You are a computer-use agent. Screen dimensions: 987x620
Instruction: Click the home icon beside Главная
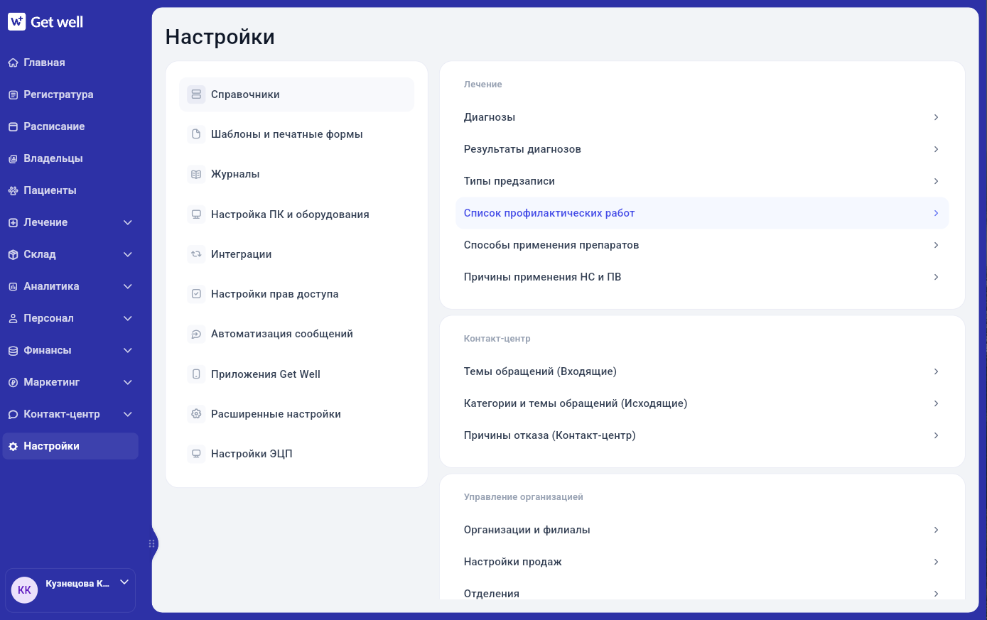(x=13, y=62)
